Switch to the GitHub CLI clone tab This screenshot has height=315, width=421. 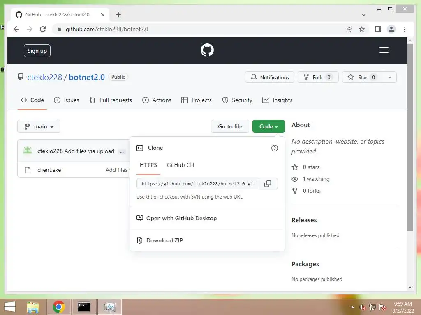180,165
